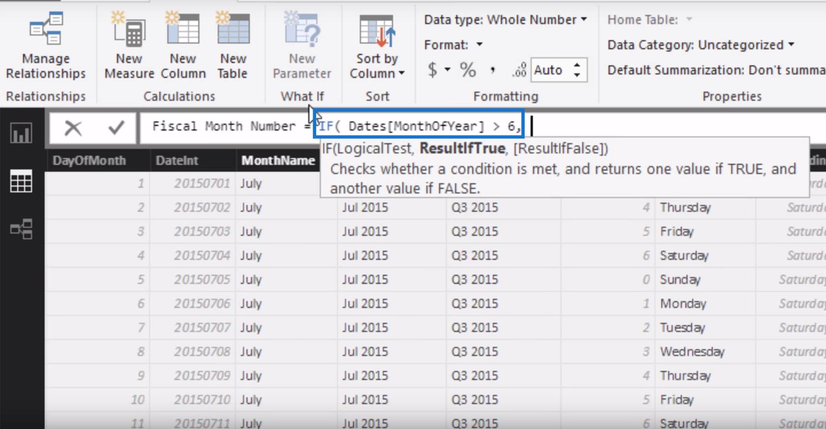The width and height of the screenshot is (826, 429).
Task: Cancel the formula with the X icon
Action: (73, 128)
